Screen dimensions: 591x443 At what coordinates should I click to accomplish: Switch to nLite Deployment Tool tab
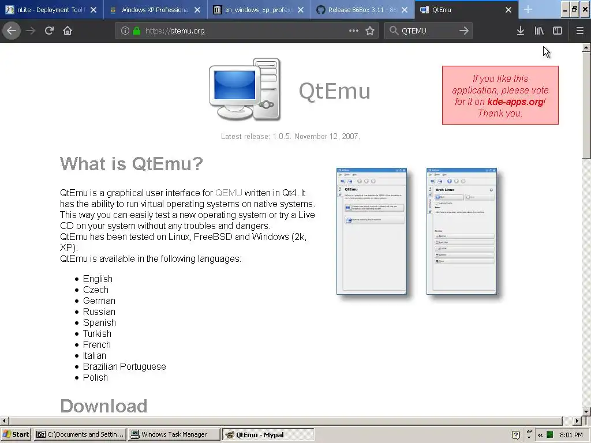point(51,10)
